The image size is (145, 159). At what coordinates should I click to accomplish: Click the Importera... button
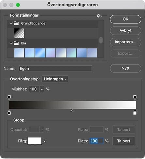125,42
